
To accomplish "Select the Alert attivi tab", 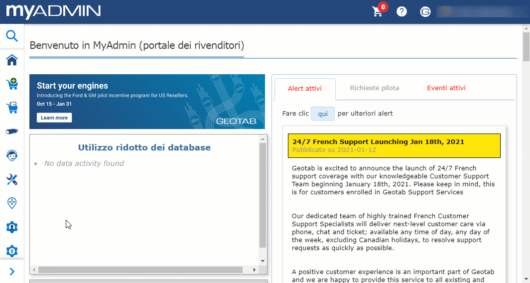I will [305, 89].
